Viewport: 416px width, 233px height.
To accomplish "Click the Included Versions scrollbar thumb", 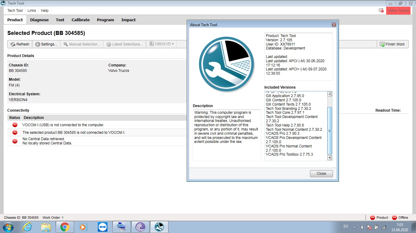I will click(x=330, y=131).
